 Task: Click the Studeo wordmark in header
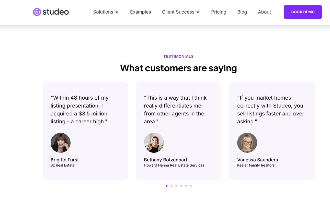(x=56, y=12)
